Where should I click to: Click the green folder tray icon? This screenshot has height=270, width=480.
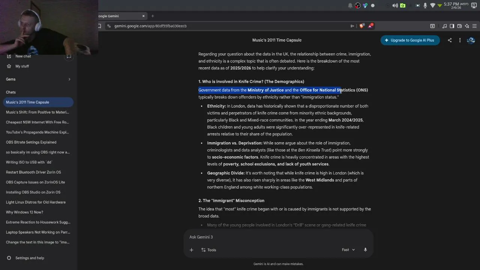click(403, 5)
